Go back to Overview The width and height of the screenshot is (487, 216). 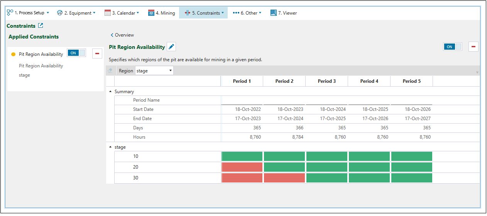pyautogui.click(x=122, y=35)
